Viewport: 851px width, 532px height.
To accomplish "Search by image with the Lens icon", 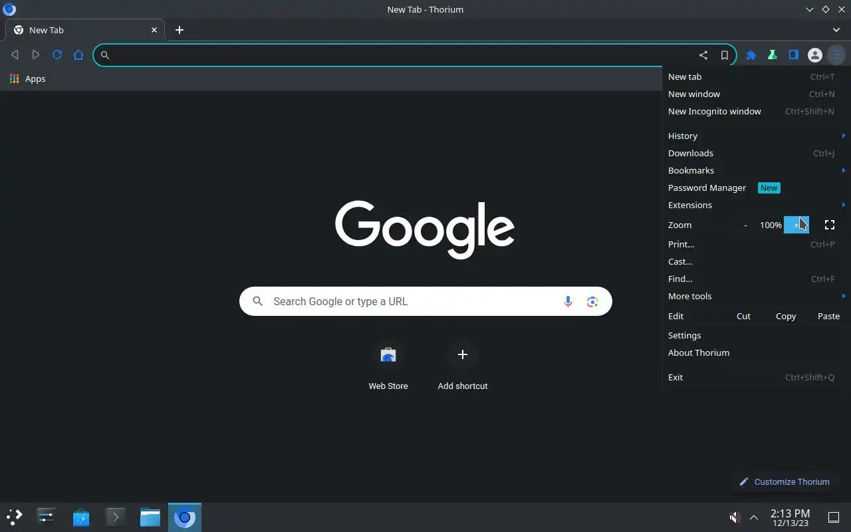I will 592,302.
